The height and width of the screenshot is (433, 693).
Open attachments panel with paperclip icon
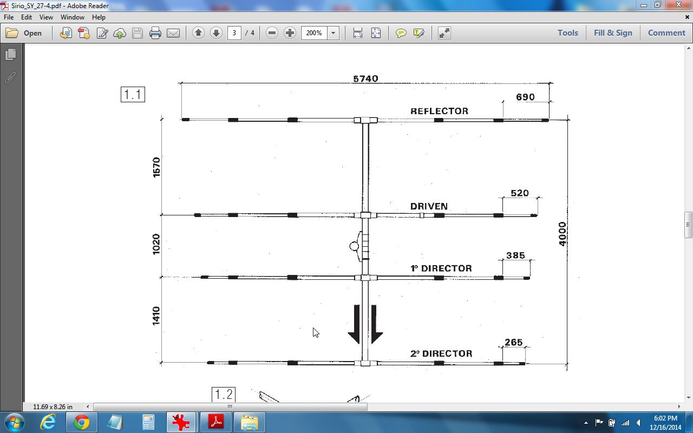[10, 78]
